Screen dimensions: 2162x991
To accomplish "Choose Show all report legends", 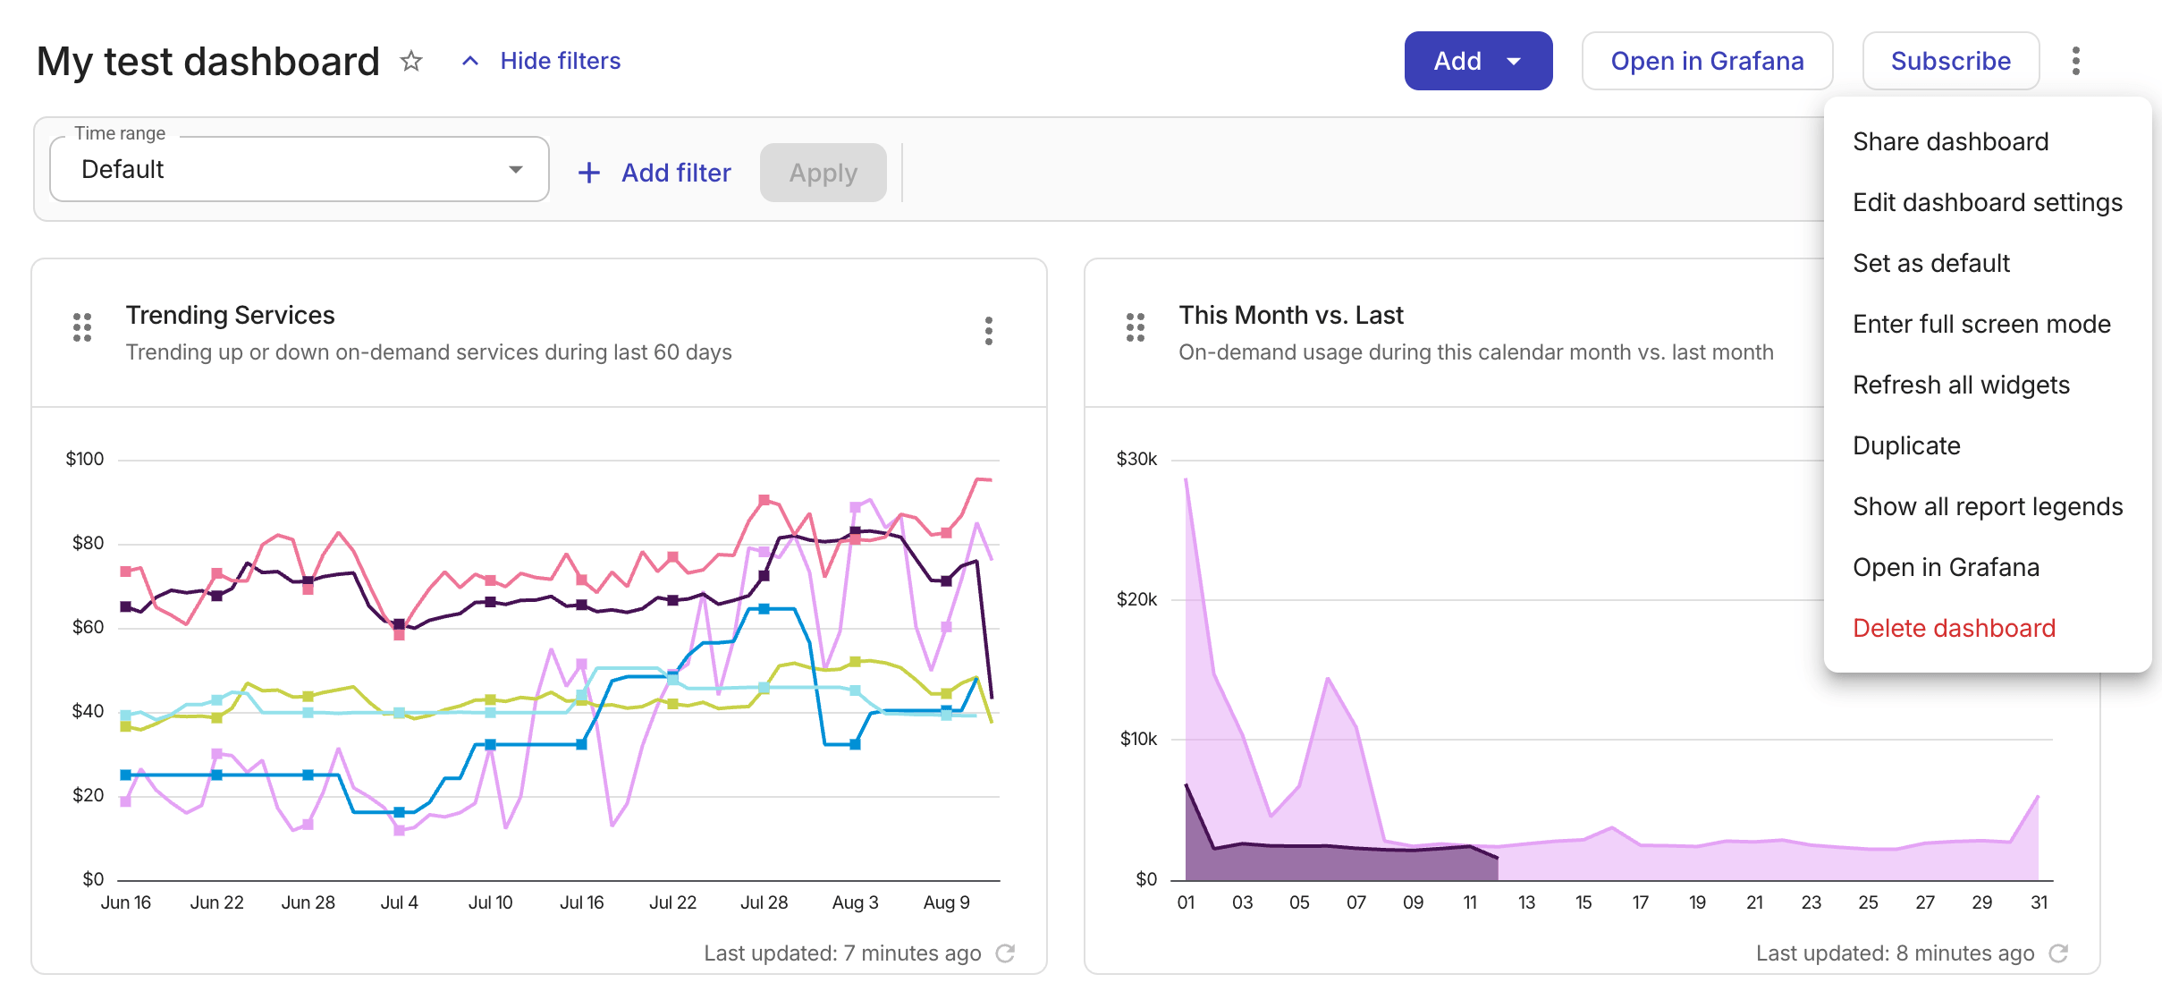I will [x=1987, y=506].
